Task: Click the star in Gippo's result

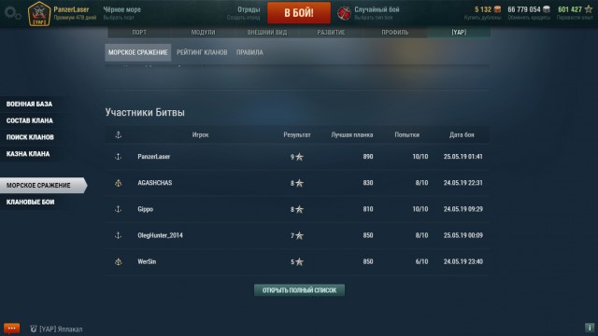Action: pyautogui.click(x=299, y=209)
